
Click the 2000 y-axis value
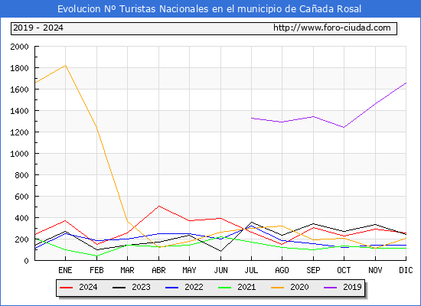[x=19, y=47]
